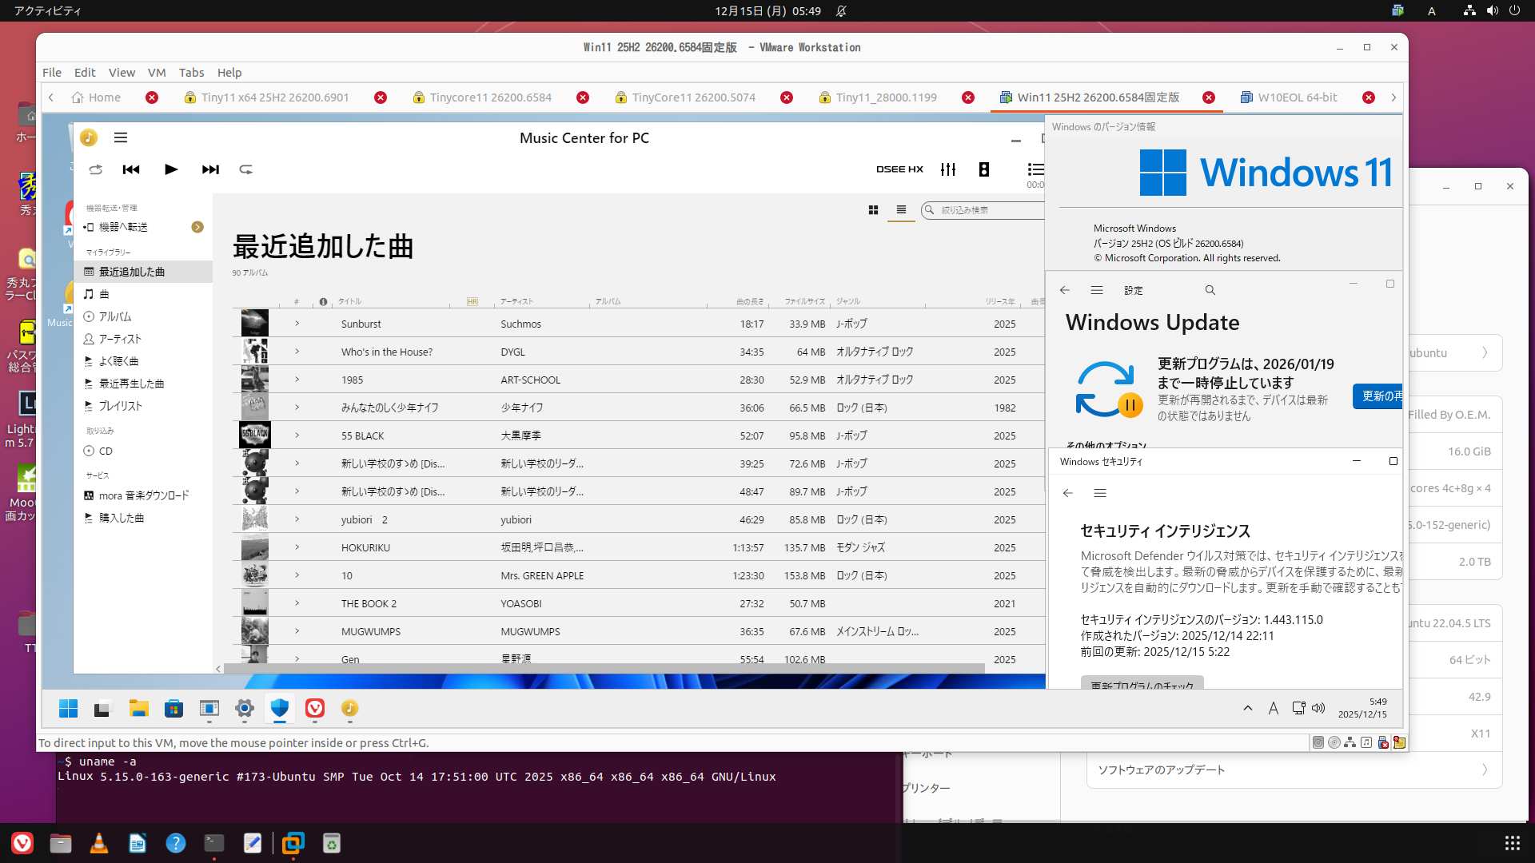Toggle repeat playback mode
Image resolution: width=1535 pixels, height=863 pixels.
point(246,169)
